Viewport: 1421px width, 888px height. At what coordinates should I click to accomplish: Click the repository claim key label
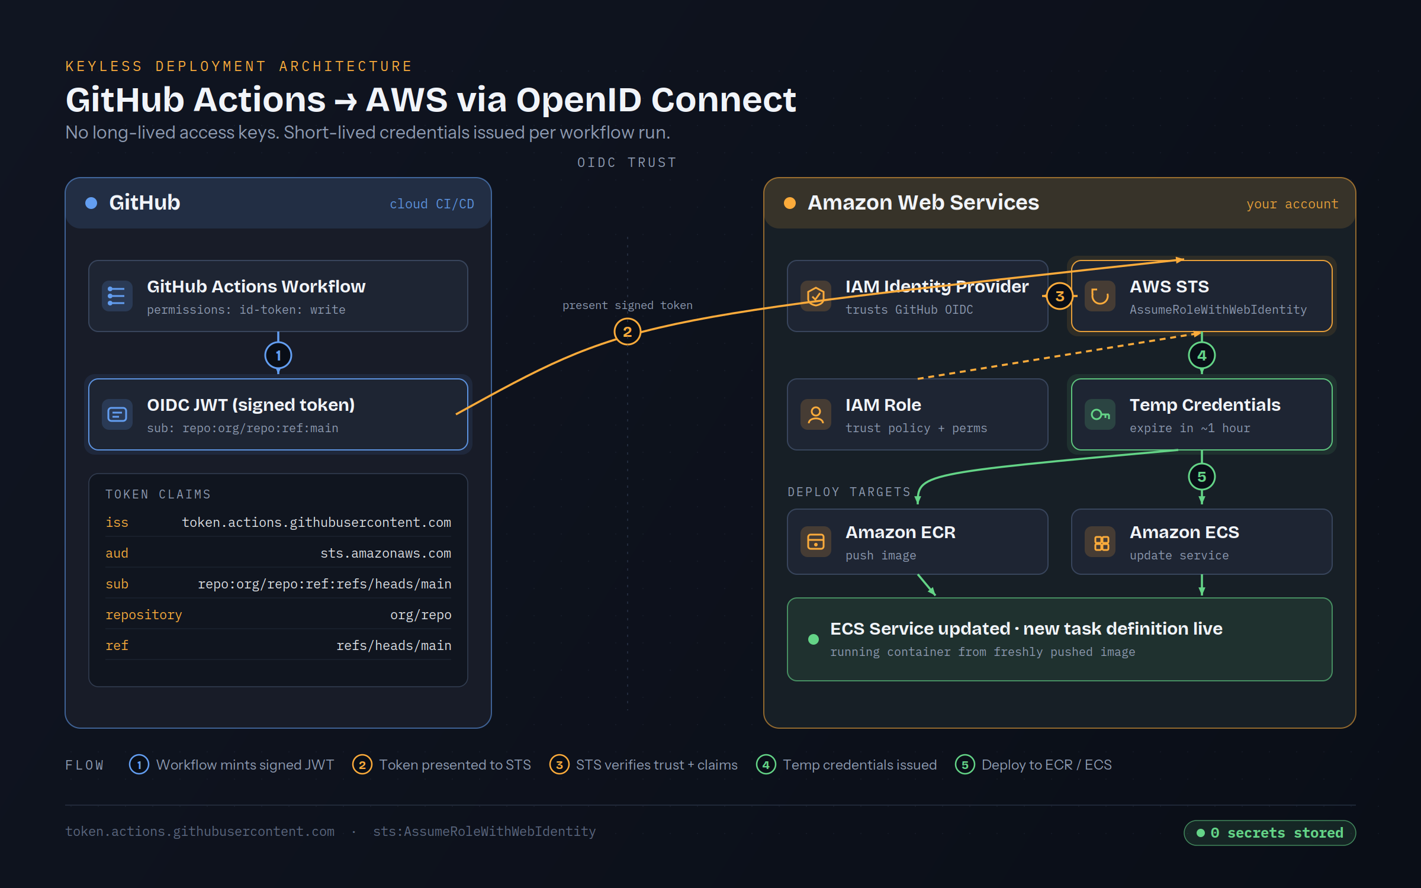click(144, 614)
